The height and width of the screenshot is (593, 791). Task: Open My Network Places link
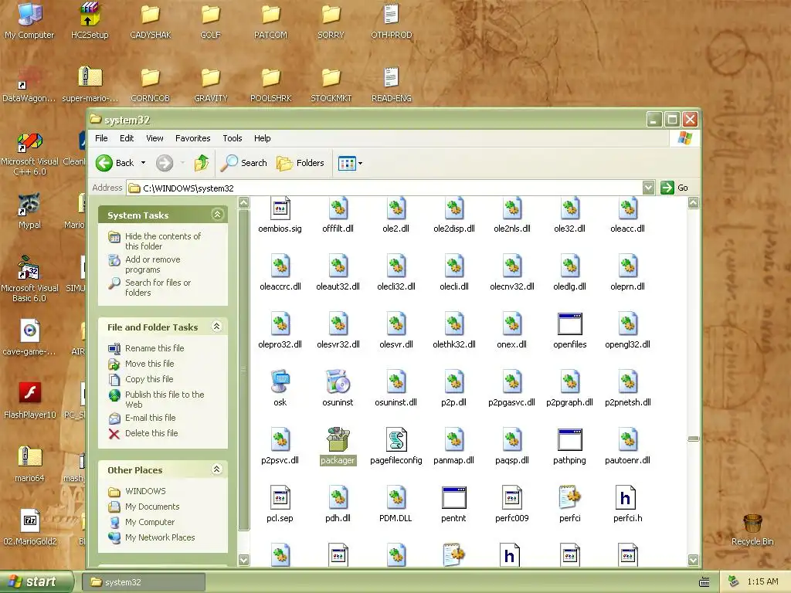click(x=159, y=537)
